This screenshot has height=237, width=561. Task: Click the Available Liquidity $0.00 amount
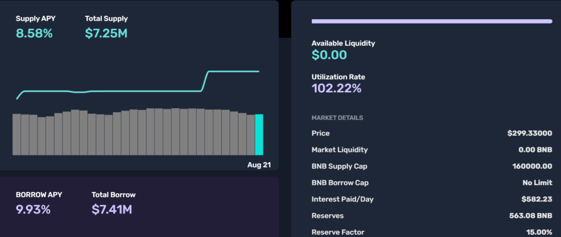(329, 55)
